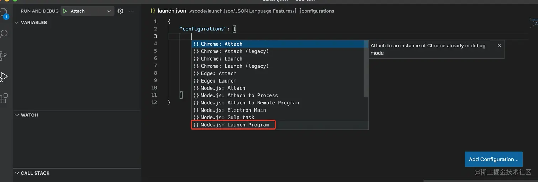Open the debug views more actions menu
Viewport: 538px width, 182px height.
coord(131,11)
